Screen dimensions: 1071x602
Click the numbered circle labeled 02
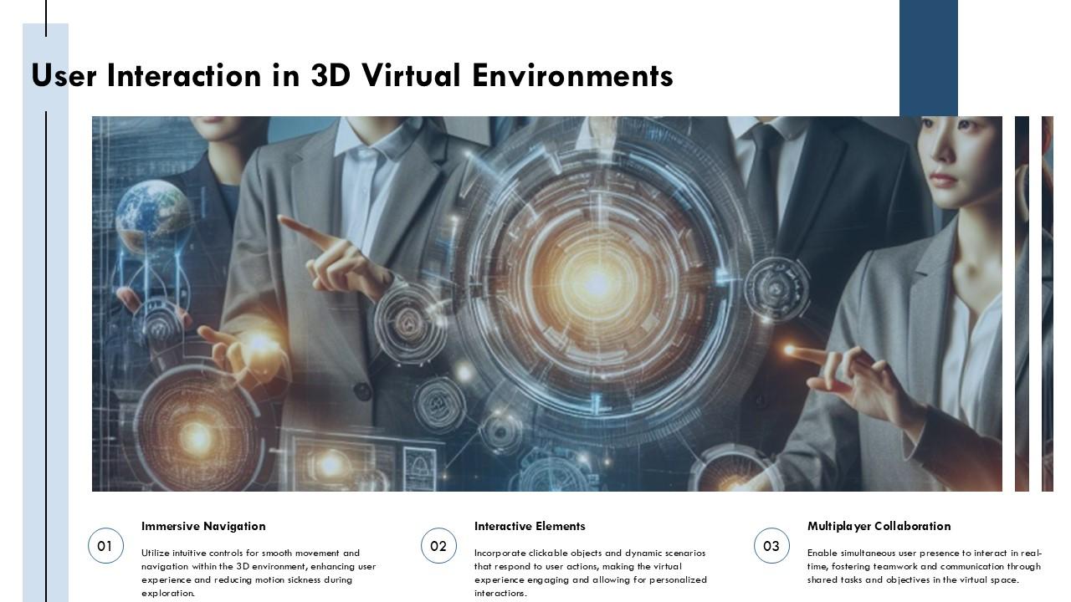click(x=438, y=545)
